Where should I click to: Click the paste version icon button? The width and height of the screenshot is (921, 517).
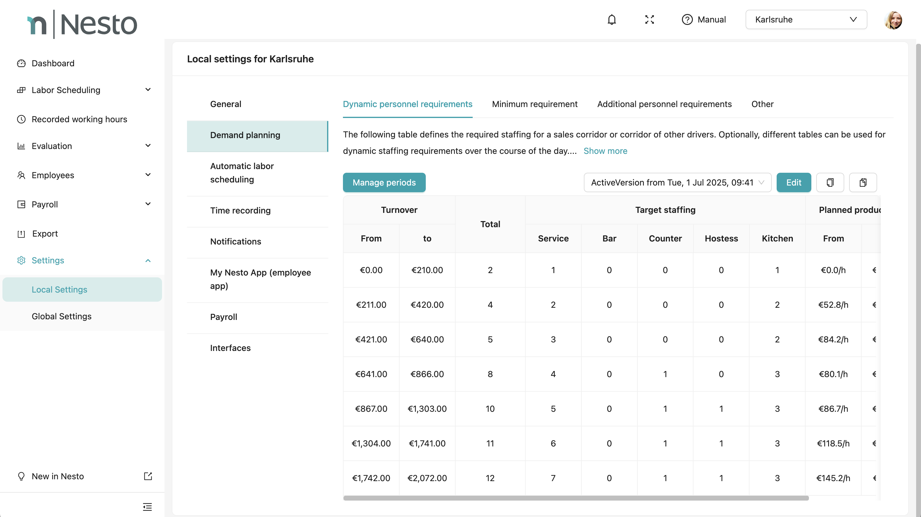point(863,182)
